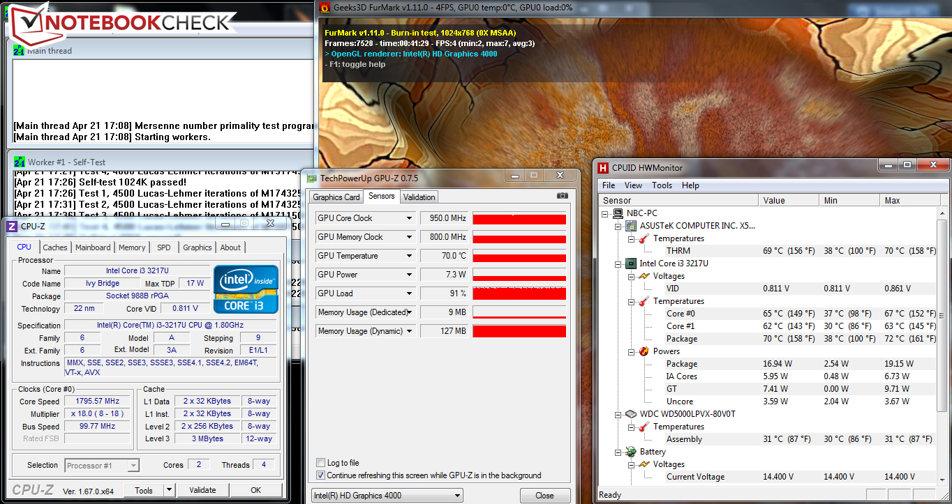Open the Memory Usage (Dynamic) dropdown
The height and width of the screenshot is (504, 952).
coord(410,331)
